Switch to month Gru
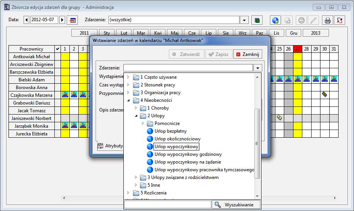 click(293, 33)
